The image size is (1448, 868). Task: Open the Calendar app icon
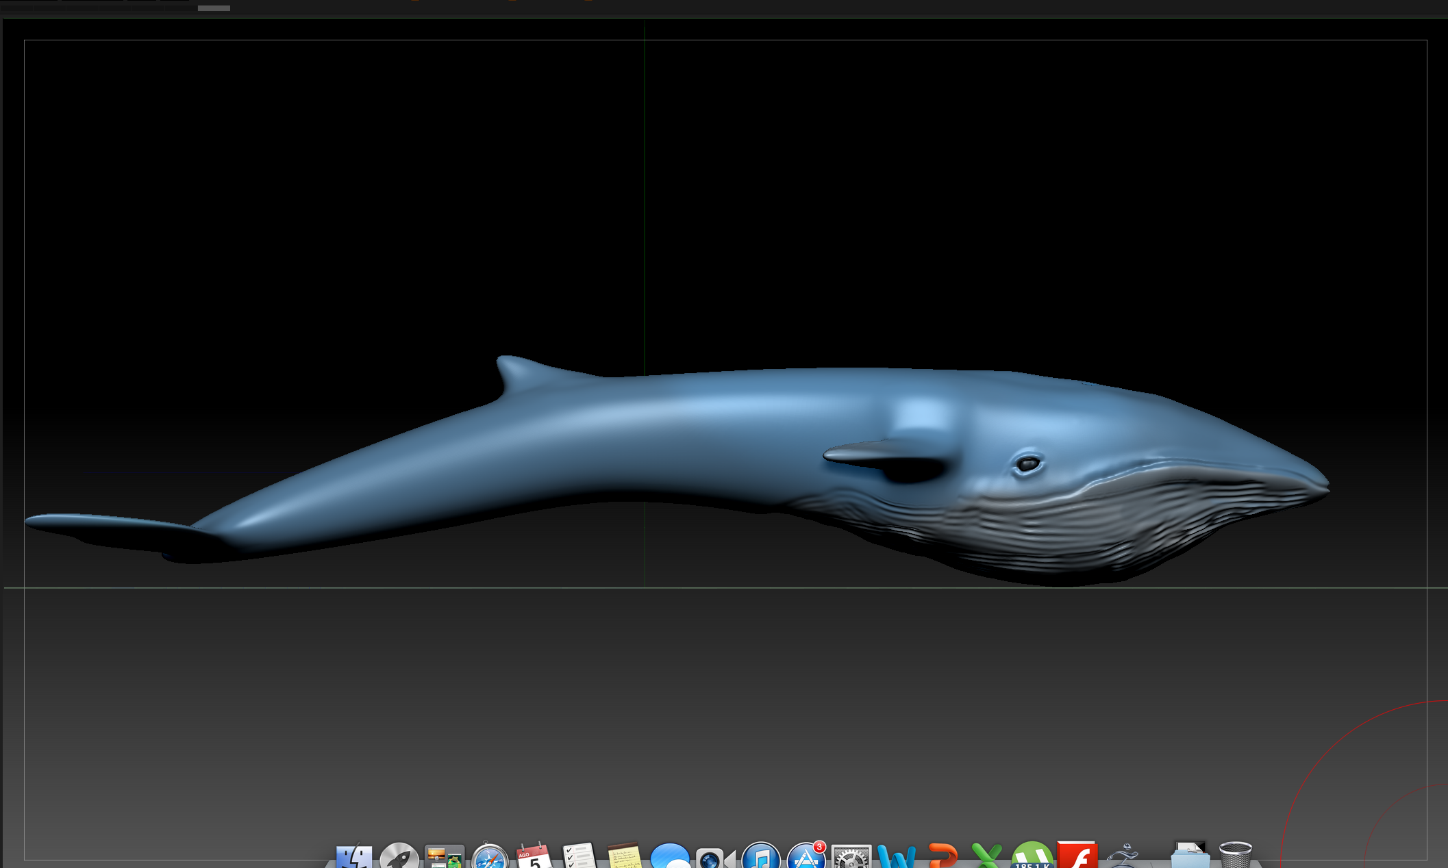pyautogui.click(x=534, y=857)
